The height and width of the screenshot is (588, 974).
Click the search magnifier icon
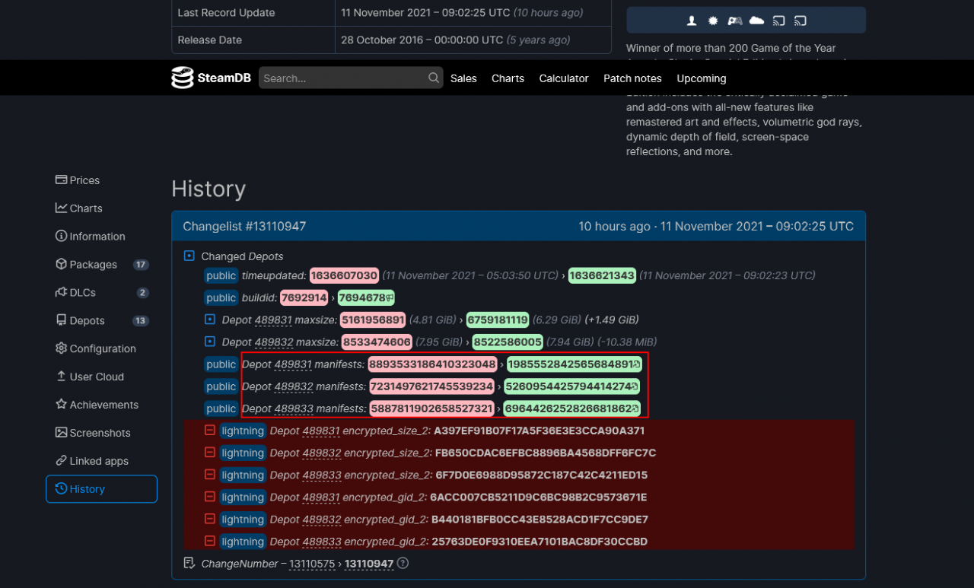click(434, 78)
